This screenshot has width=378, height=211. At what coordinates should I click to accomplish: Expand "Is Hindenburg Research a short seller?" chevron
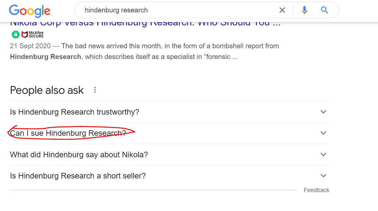coord(323,176)
